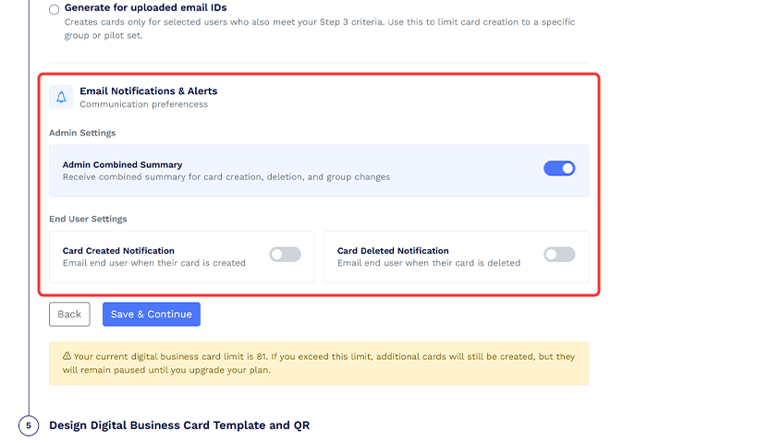Click the warning triangle icon in yellow banner
This screenshot has width=758, height=443.
(x=67, y=356)
